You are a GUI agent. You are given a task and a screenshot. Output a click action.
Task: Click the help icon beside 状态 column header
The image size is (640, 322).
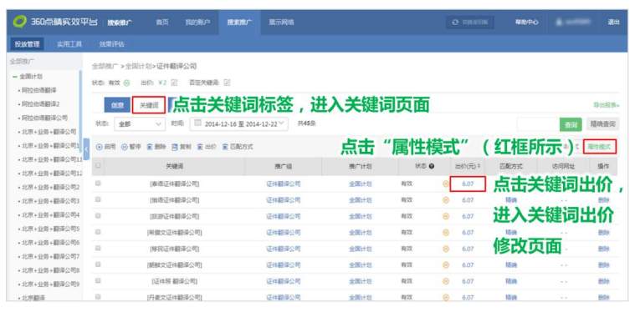432,166
